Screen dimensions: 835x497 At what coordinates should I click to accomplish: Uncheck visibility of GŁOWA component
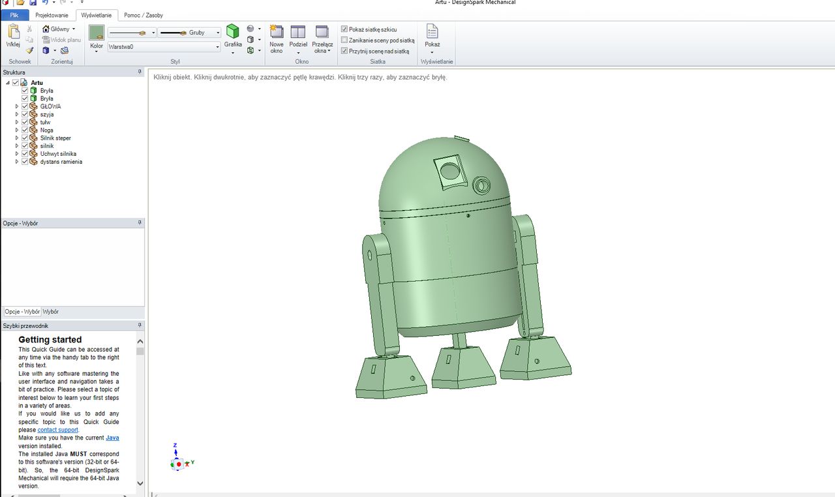pyautogui.click(x=25, y=106)
